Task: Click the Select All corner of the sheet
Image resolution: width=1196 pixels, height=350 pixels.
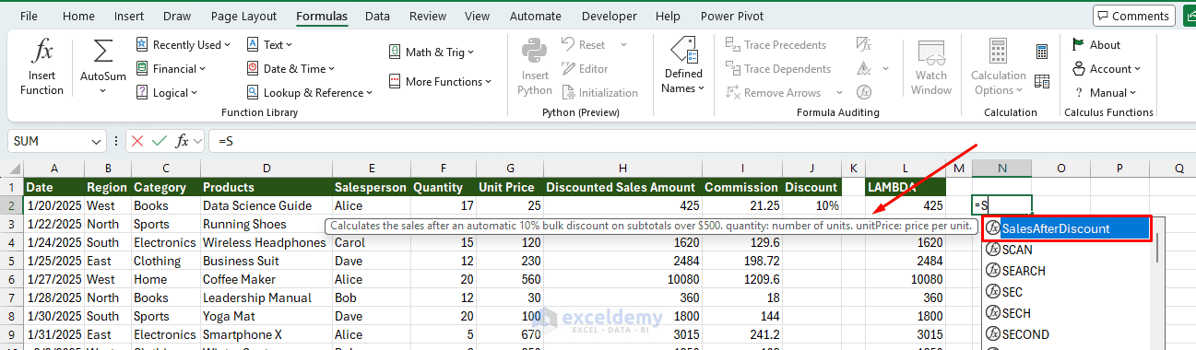Action: pyautogui.click(x=11, y=168)
